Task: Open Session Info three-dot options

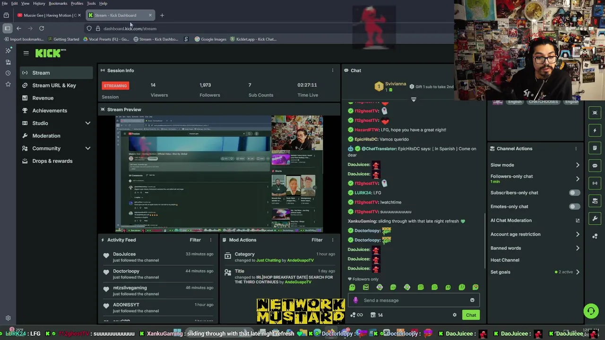Action: 332,70
